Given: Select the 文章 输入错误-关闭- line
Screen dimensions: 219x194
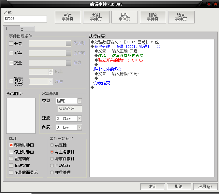Looking at the screenshot, I should (117, 74).
